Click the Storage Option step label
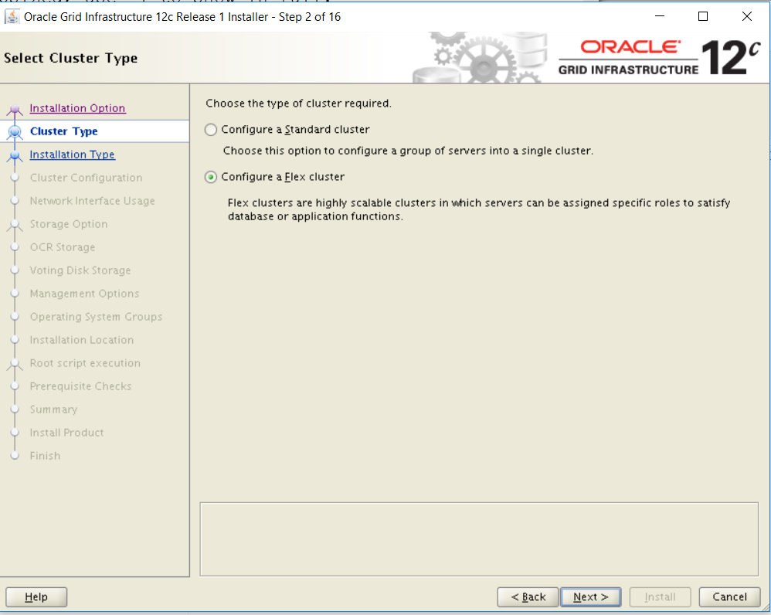 click(x=68, y=224)
